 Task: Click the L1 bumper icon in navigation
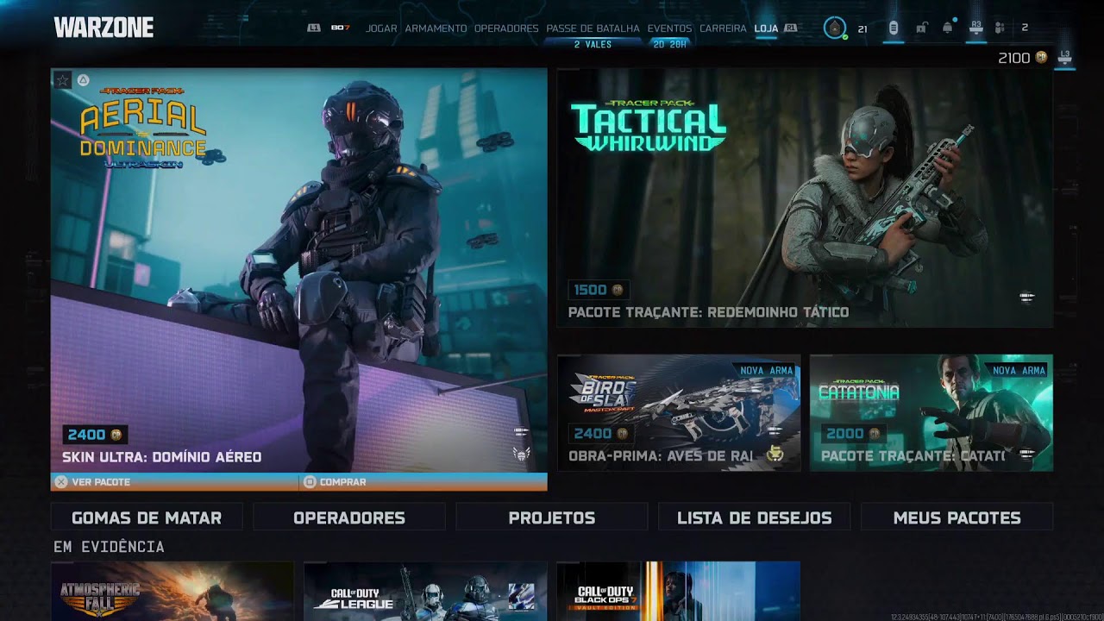coord(314,28)
